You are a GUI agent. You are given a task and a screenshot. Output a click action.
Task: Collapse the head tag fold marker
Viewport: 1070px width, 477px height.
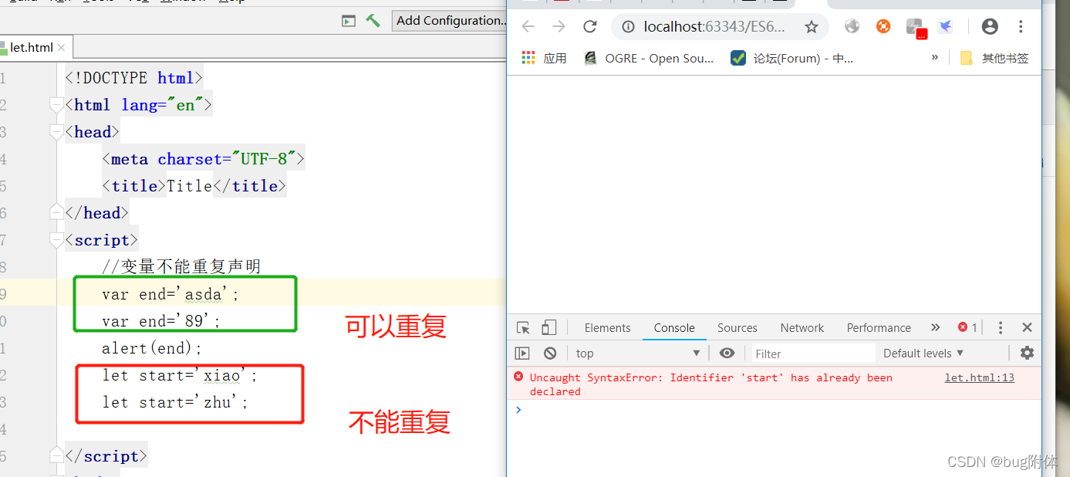[56, 132]
